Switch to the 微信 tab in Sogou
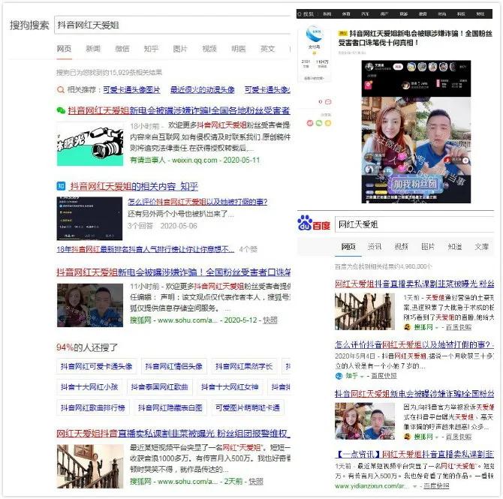 [x=122, y=49]
